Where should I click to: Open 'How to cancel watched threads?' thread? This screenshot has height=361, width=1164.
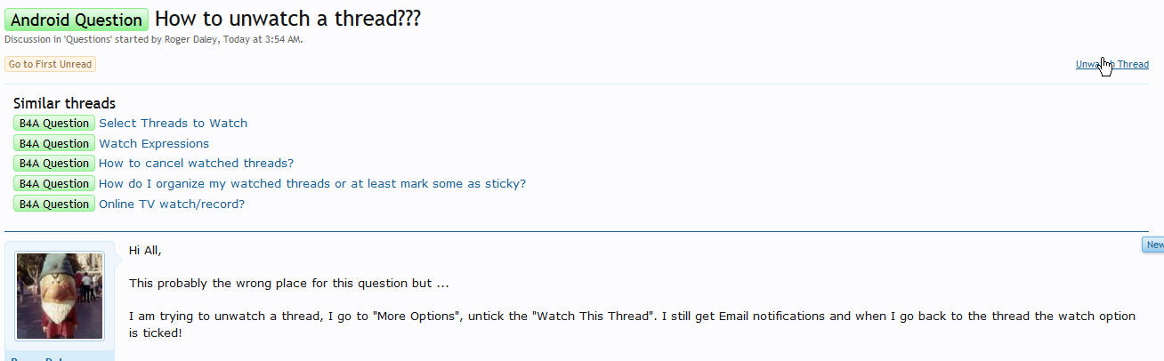(x=196, y=164)
